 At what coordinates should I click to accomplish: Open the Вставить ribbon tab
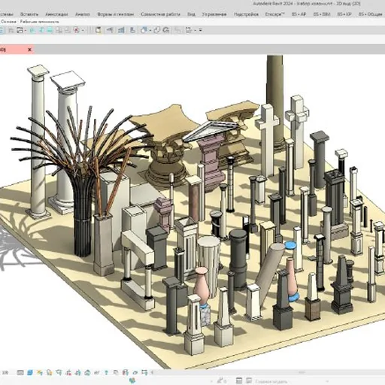[29, 14]
